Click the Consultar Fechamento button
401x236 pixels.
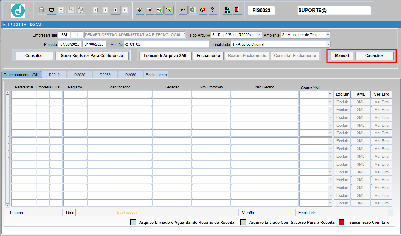(295, 56)
